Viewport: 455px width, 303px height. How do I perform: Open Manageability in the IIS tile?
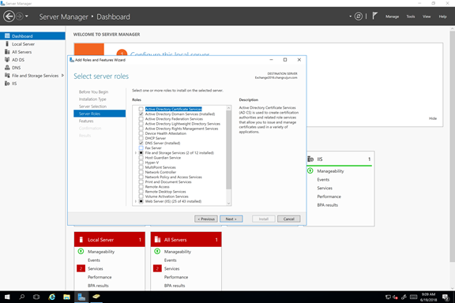[x=330, y=171]
